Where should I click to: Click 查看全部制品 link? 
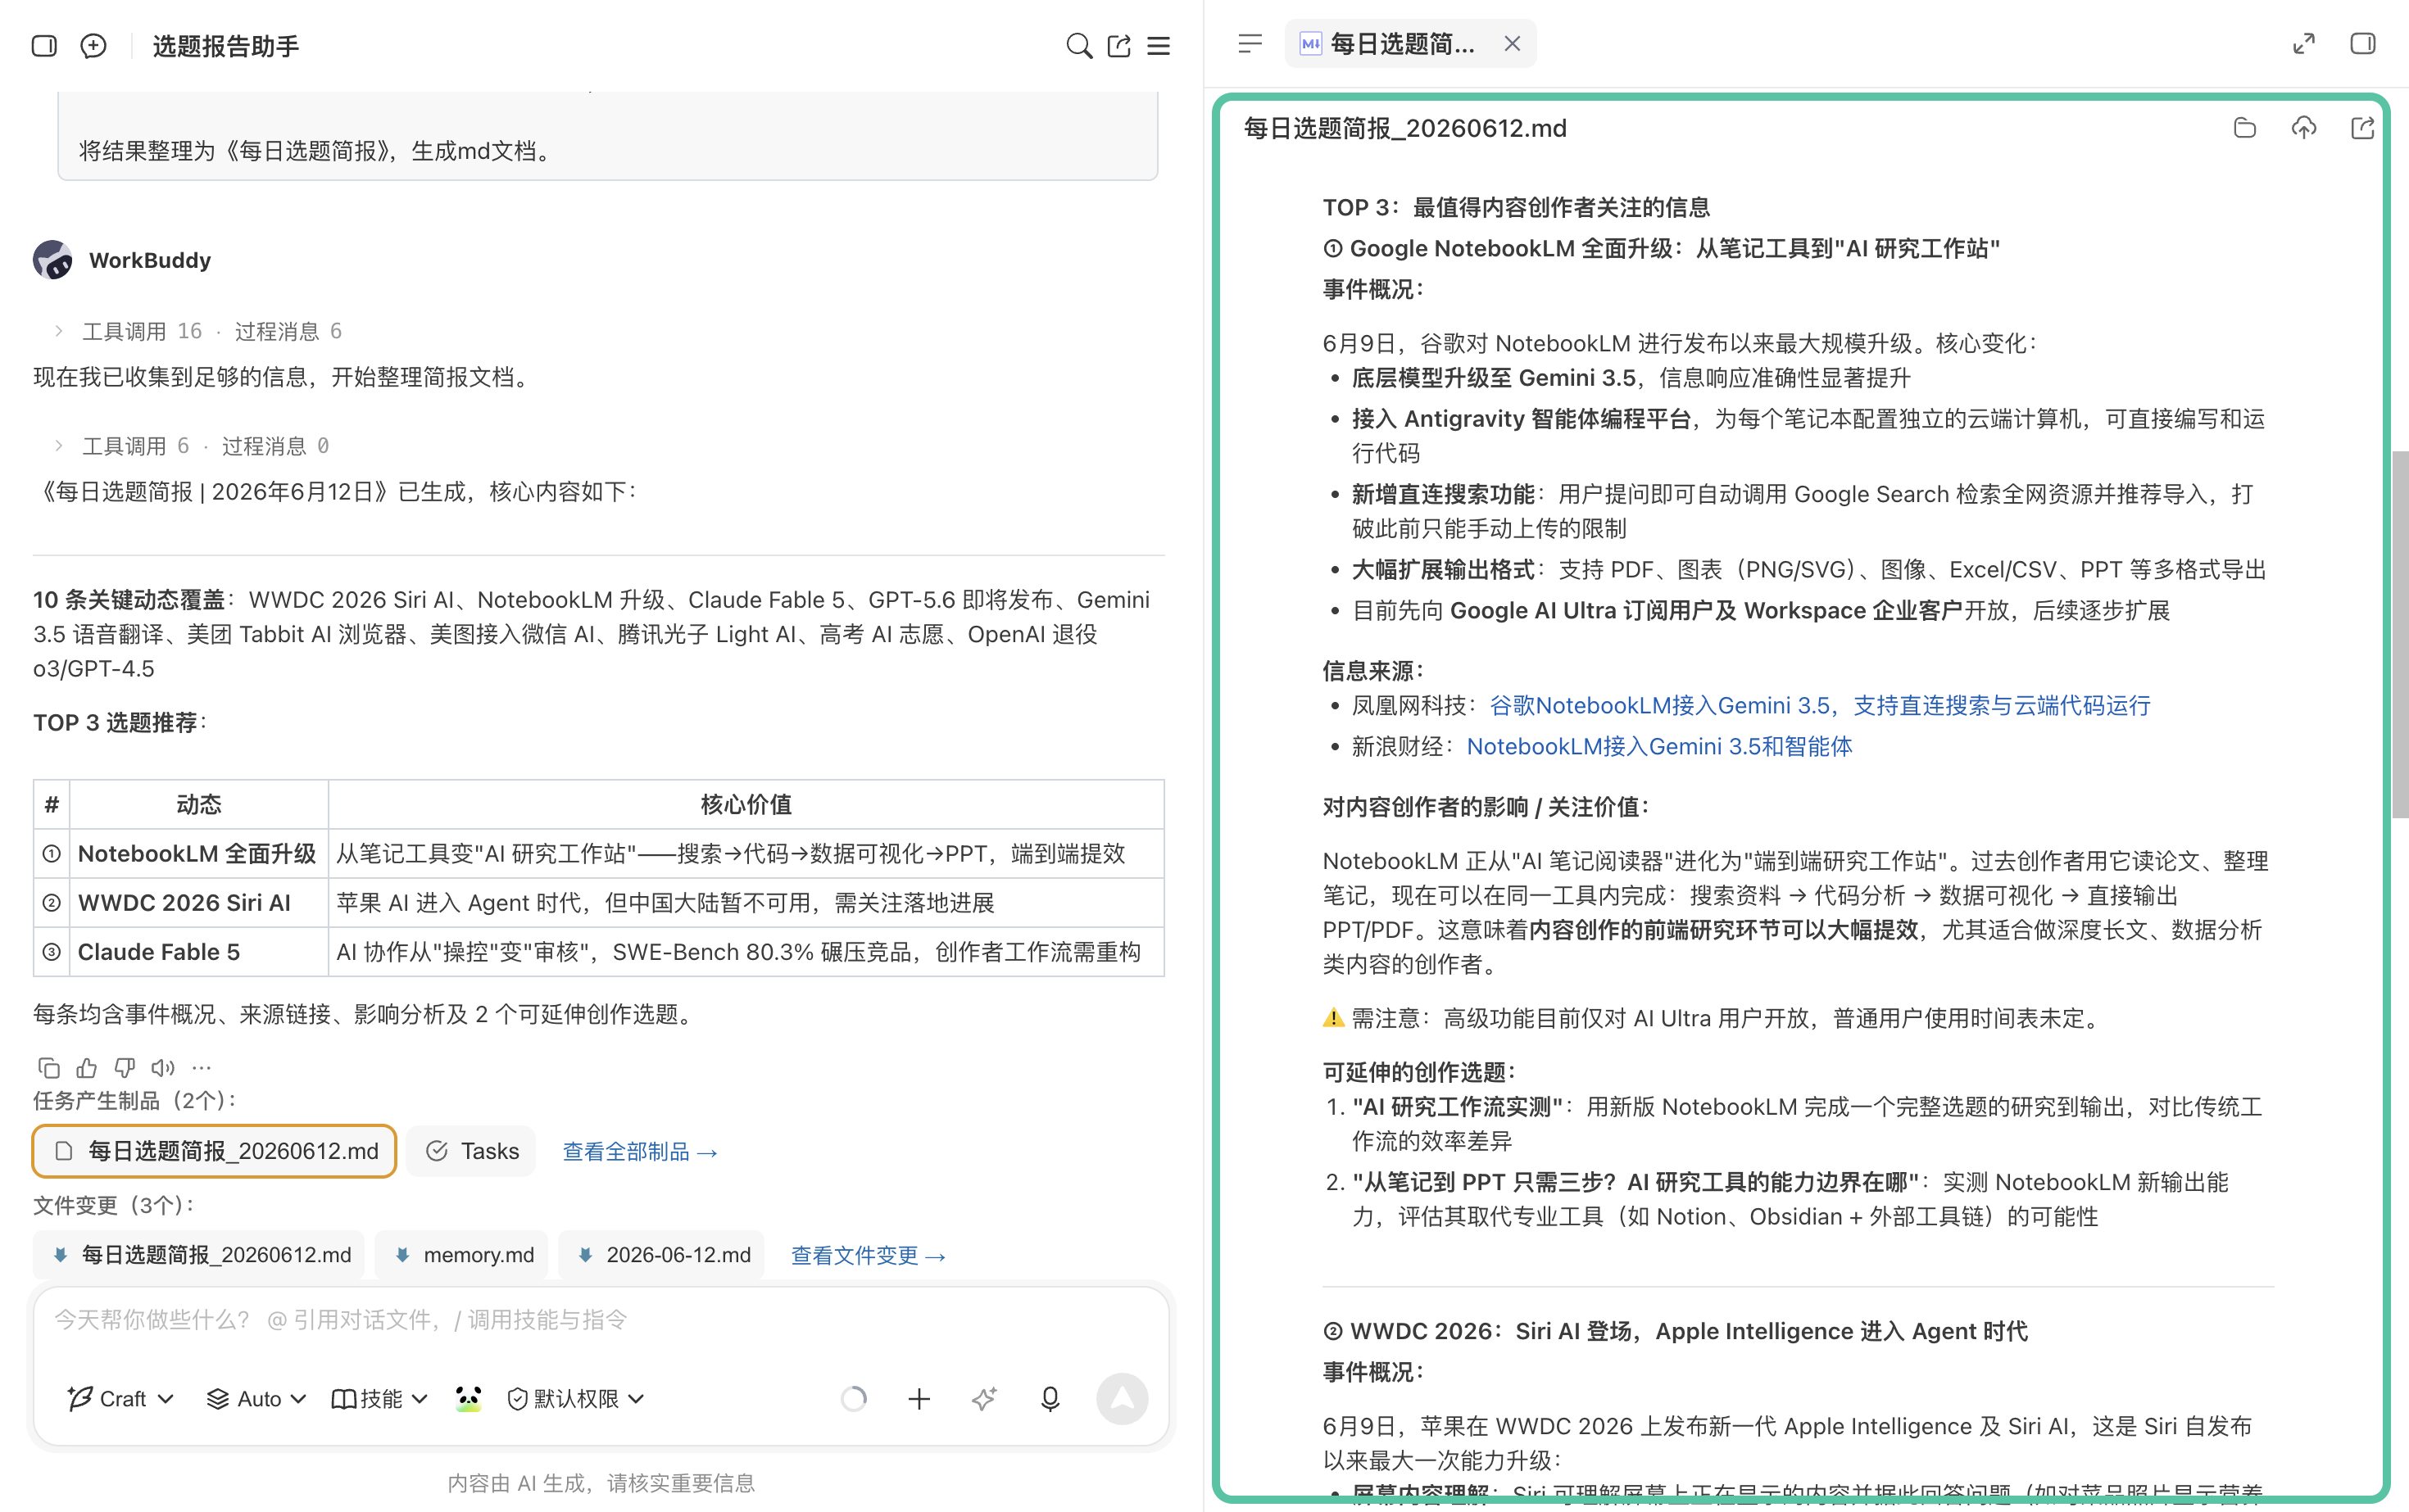pos(640,1152)
